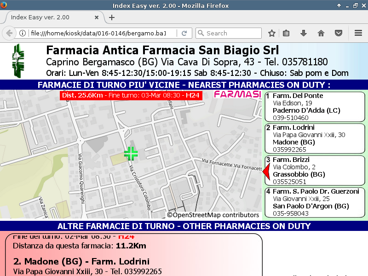
Task: Show site information icon in address bar
Action: pyautogui.click(x=22, y=33)
